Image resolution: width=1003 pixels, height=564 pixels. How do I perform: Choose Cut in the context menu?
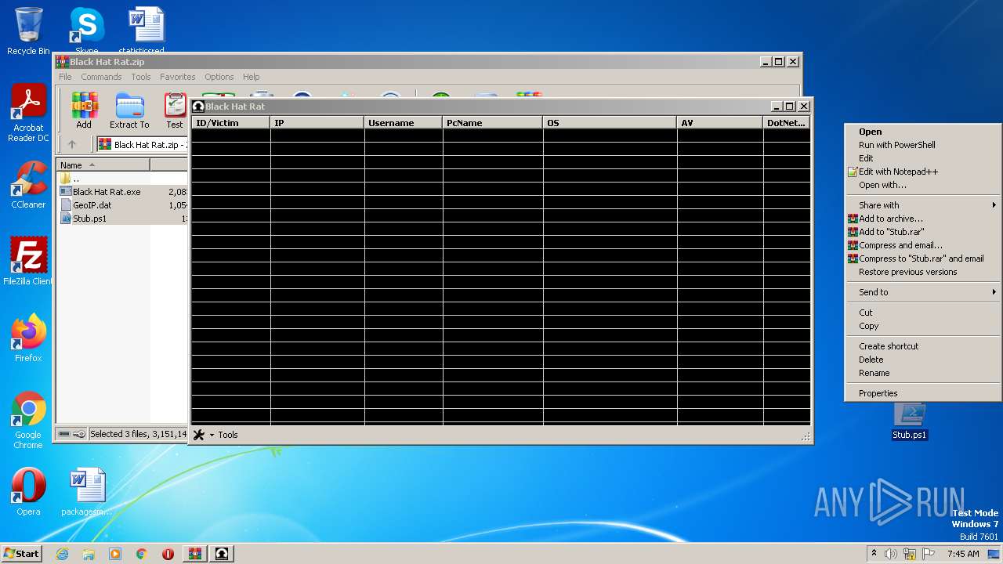tap(922, 313)
